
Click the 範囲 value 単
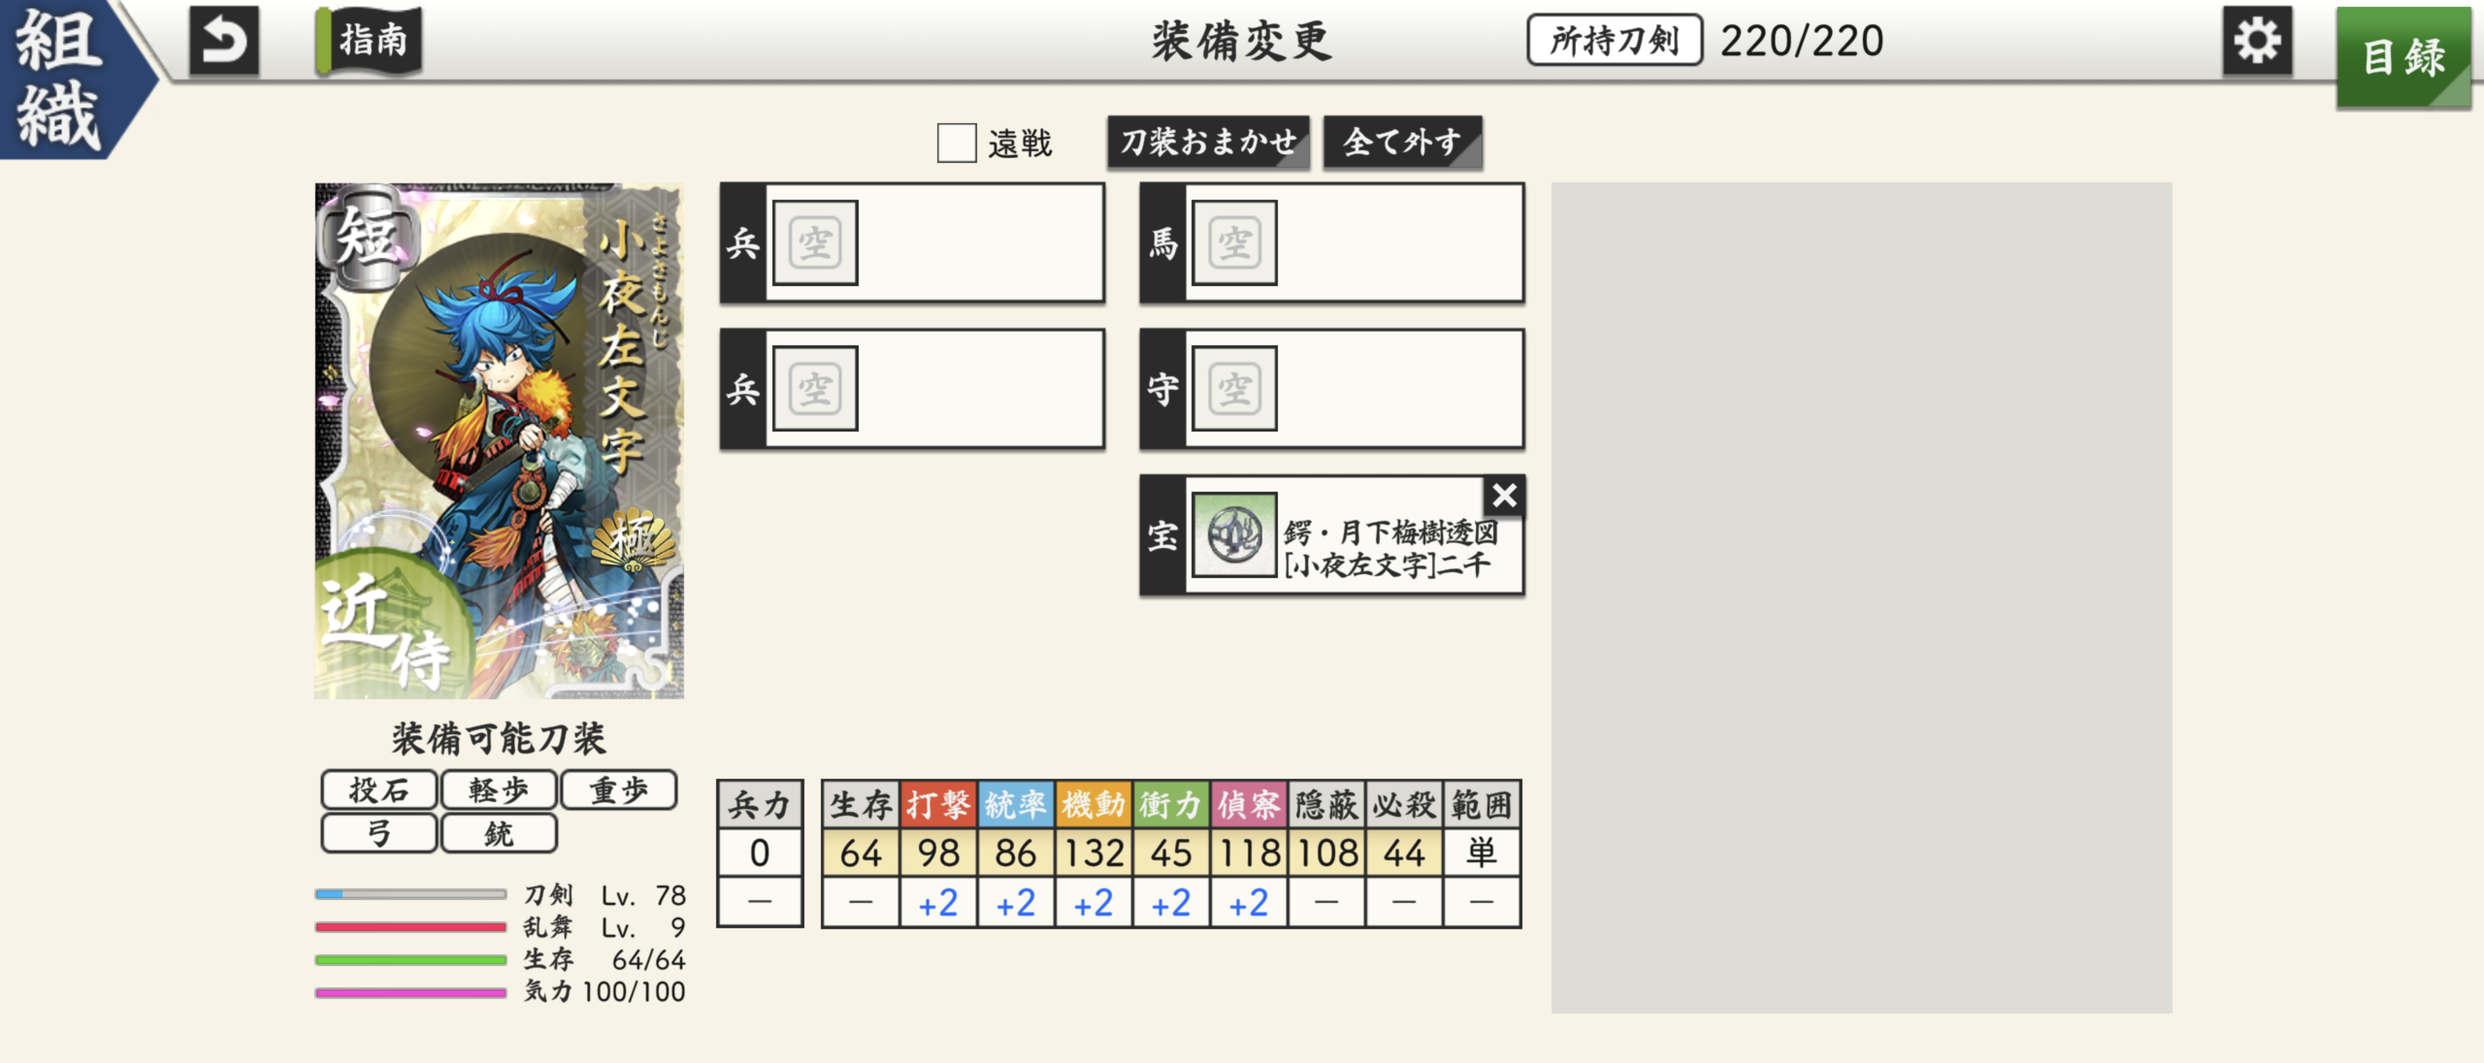pyautogui.click(x=1482, y=853)
